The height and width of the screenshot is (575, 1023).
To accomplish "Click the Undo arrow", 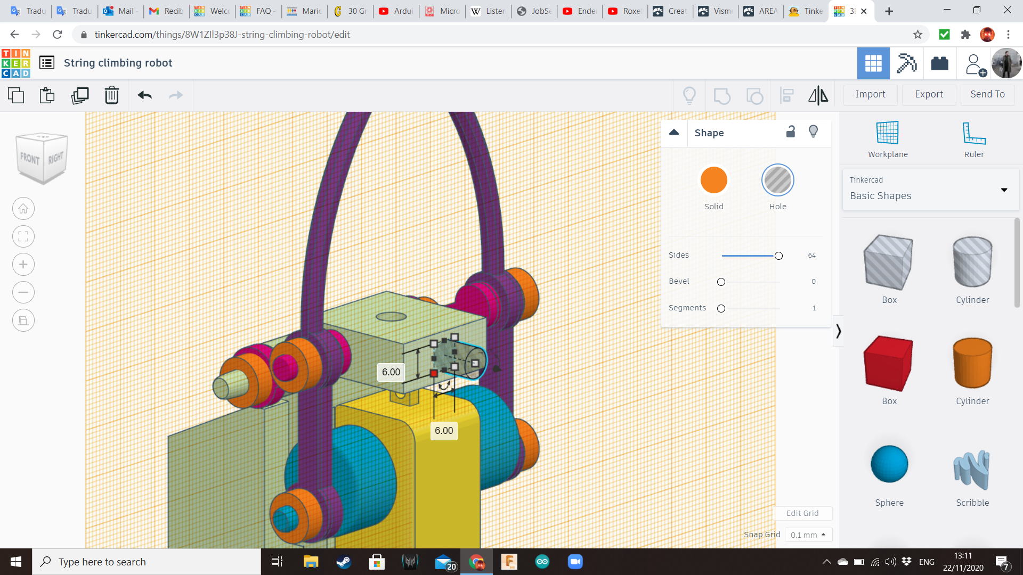I will click(144, 95).
